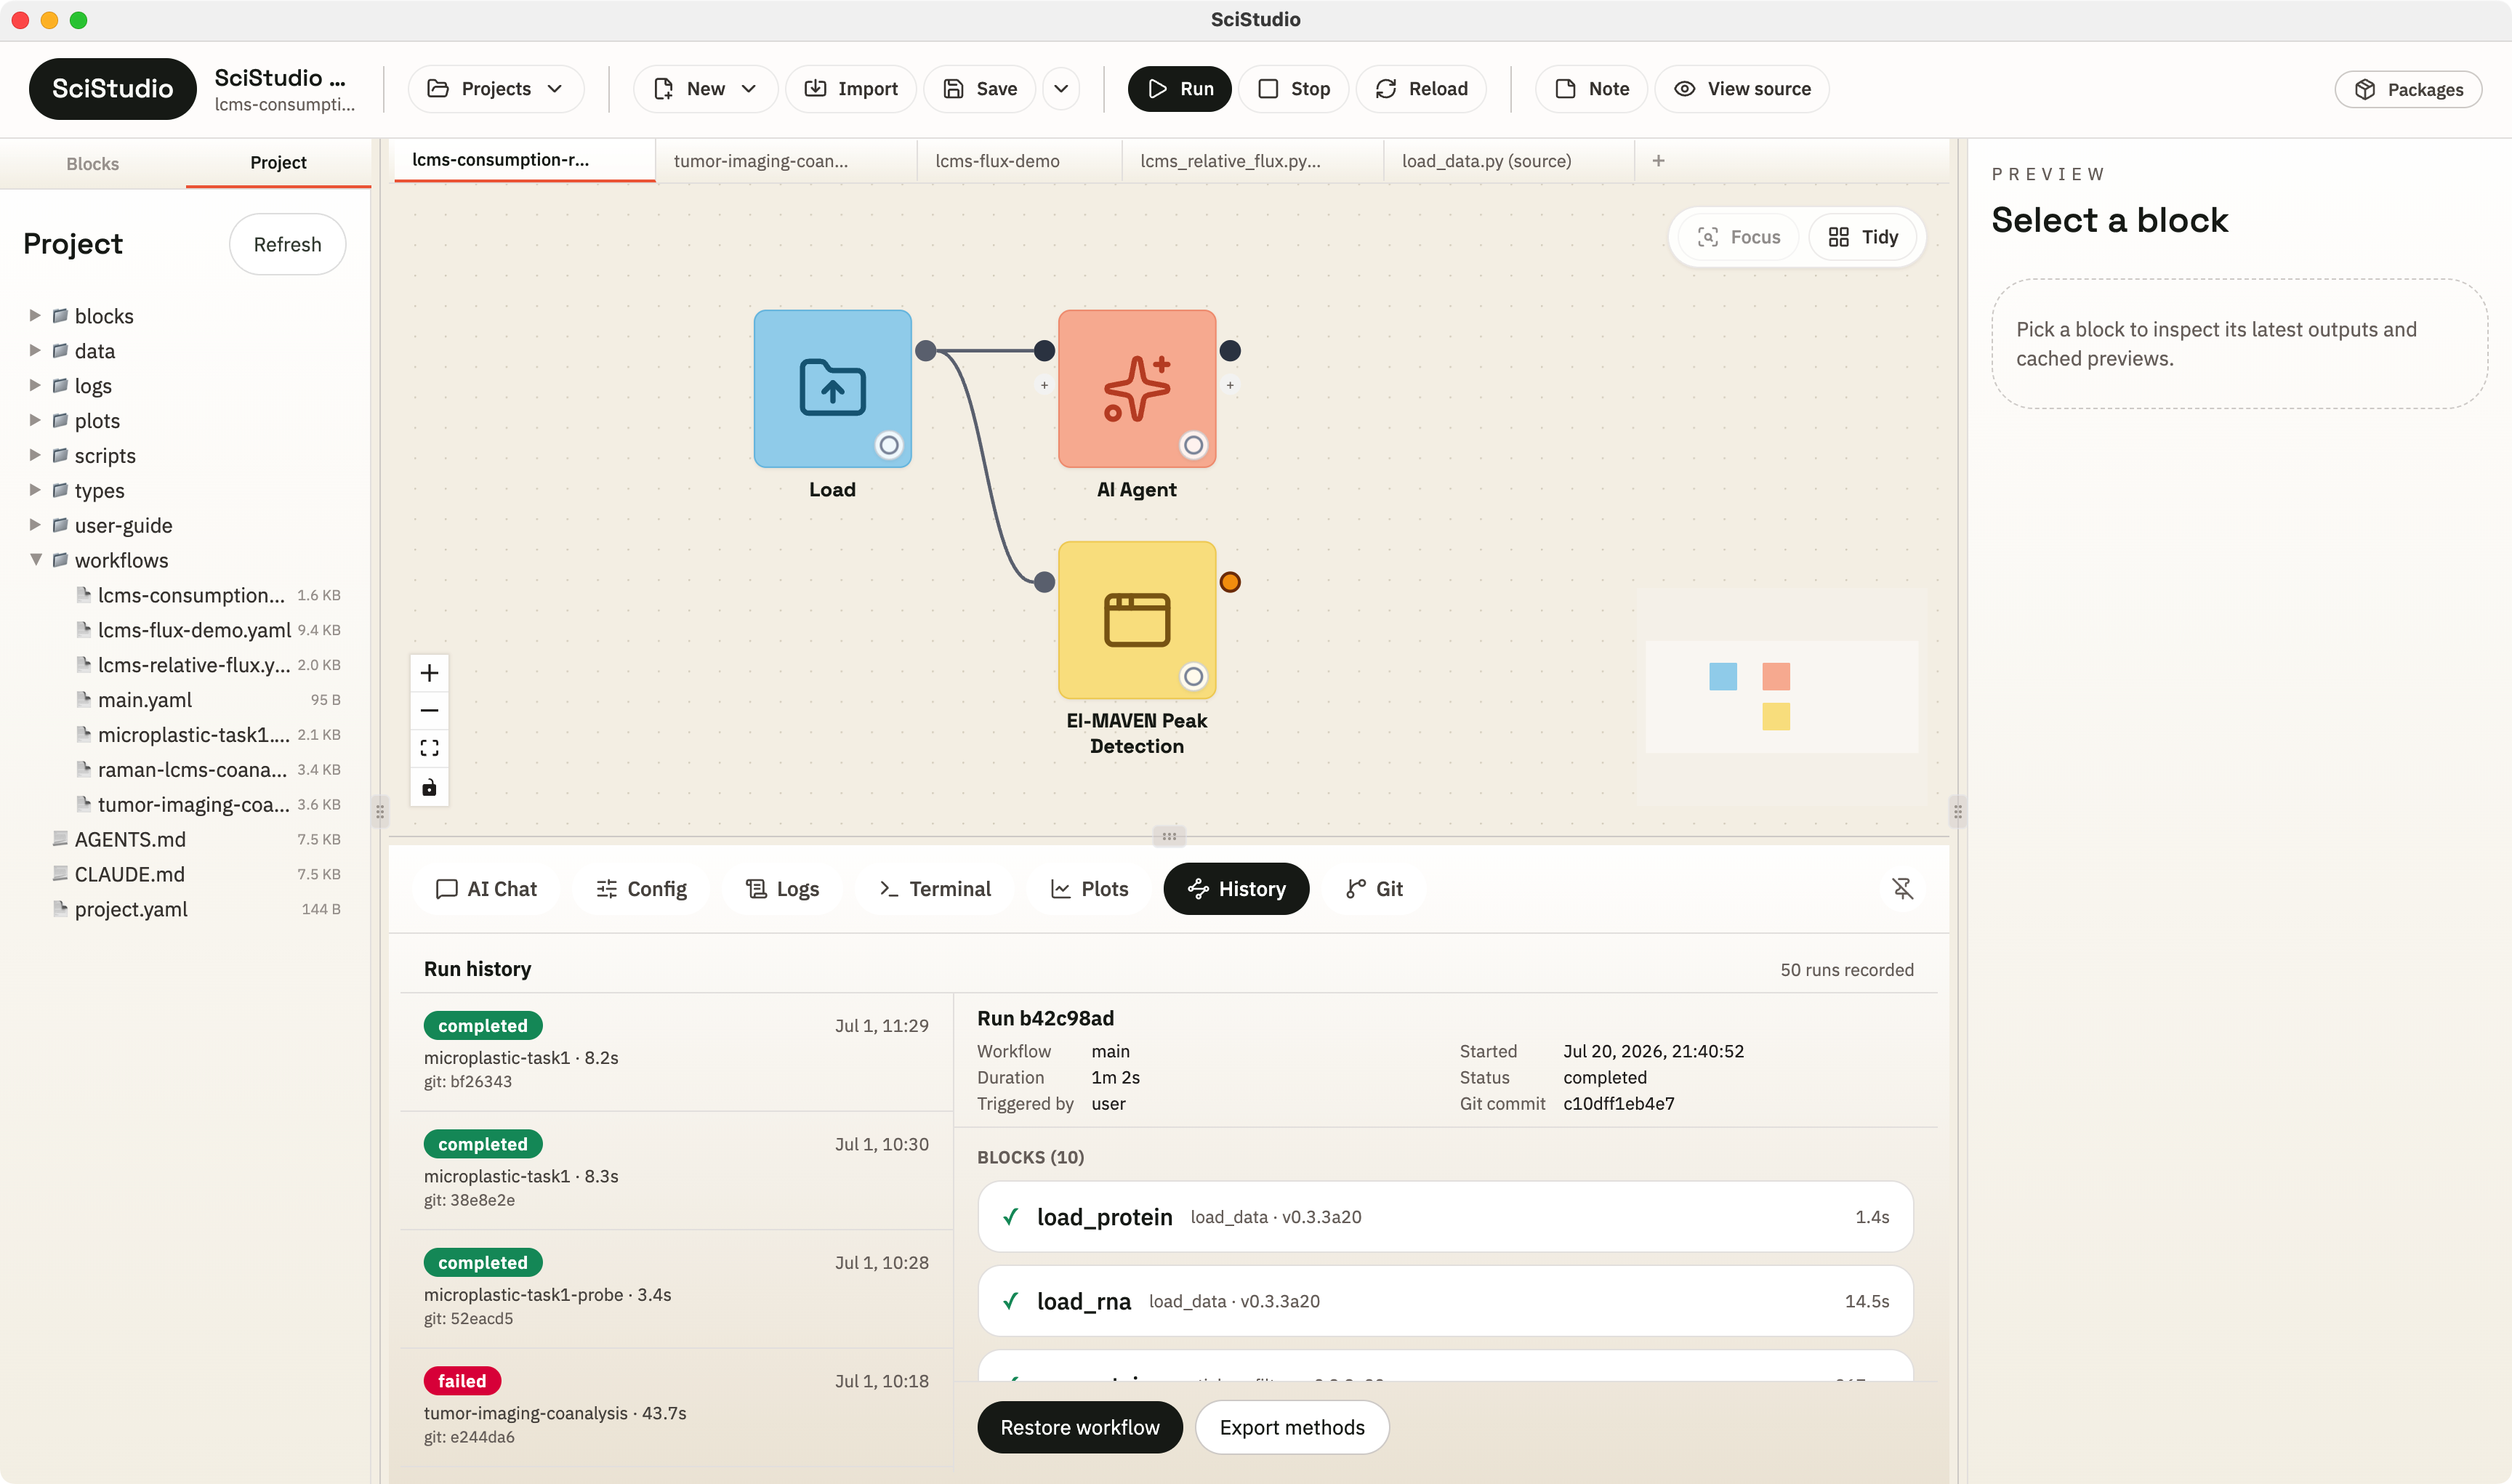Expand the logs folder
Viewport: 2512px width, 1484px height.
35,386
